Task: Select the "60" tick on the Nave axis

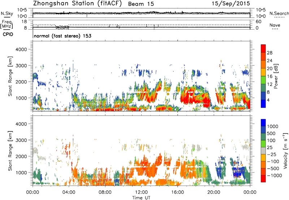Action: coord(258,22)
